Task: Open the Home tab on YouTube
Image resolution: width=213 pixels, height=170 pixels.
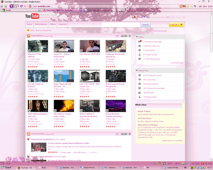Action: tap(29, 24)
